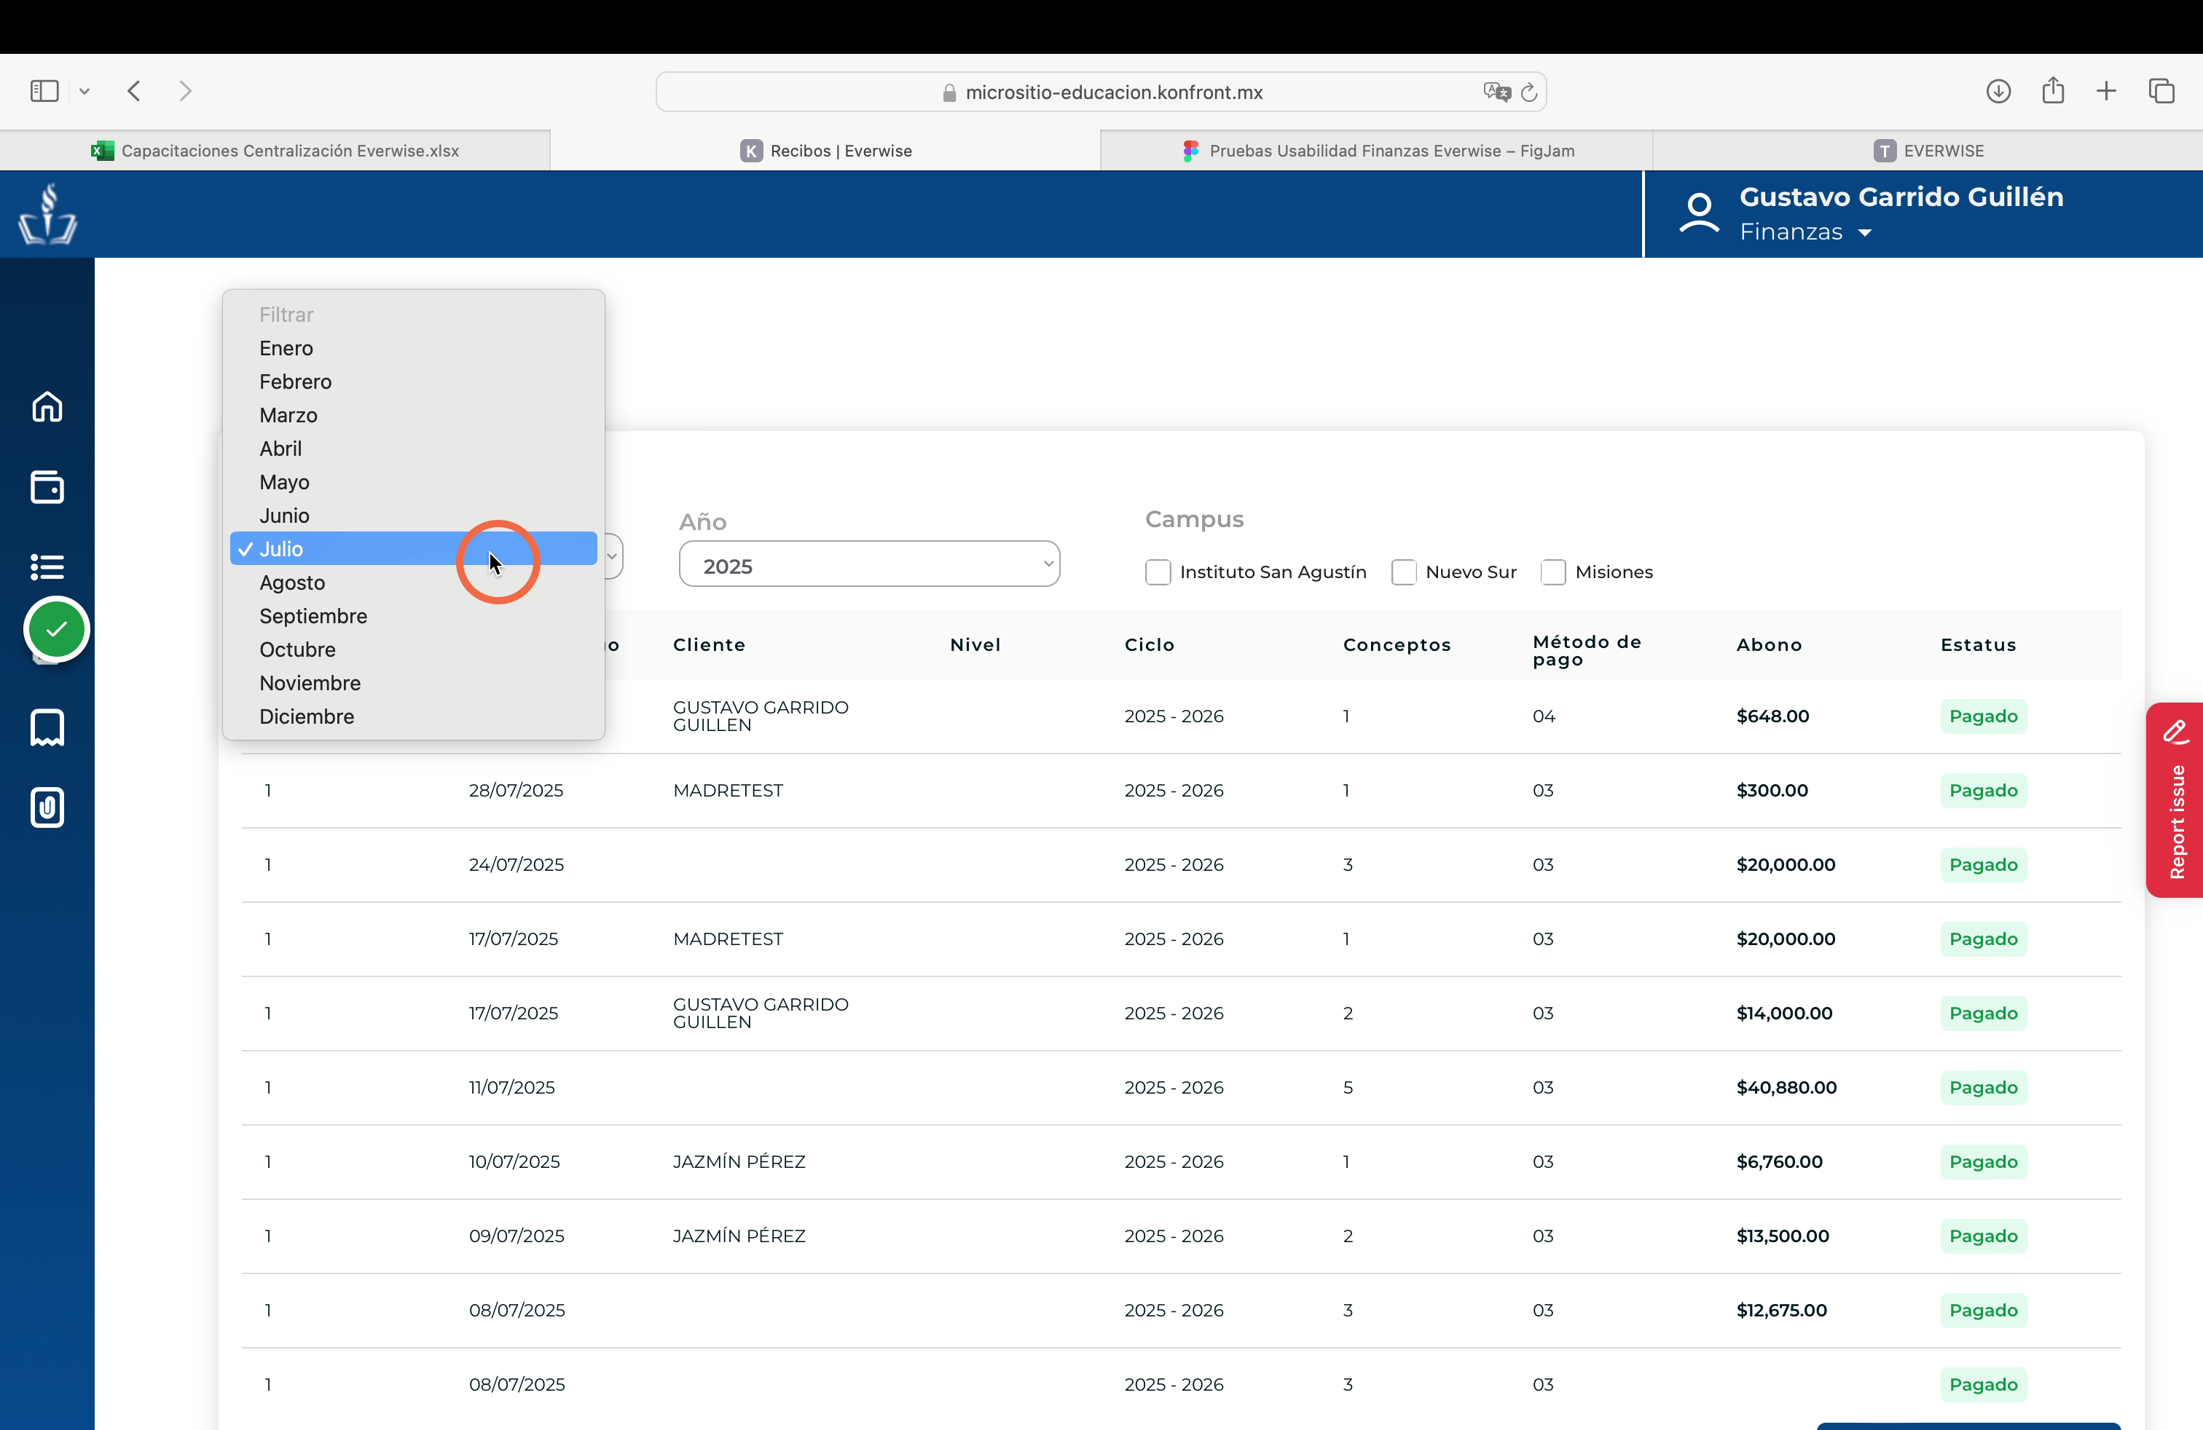Click the $40,880.00 abono amount
The image size is (2203, 1430).
(1786, 1088)
